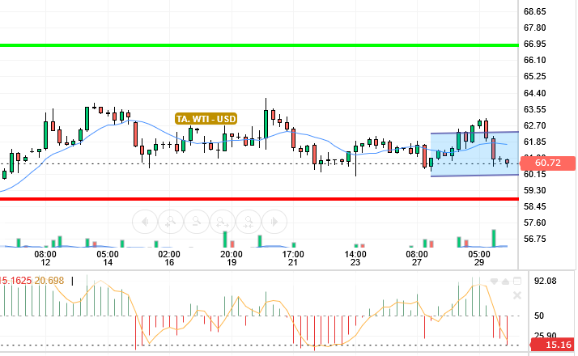This screenshot has width=578, height=356.
Task: Select the TA. WTI - USD label
Action: click(206, 119)
